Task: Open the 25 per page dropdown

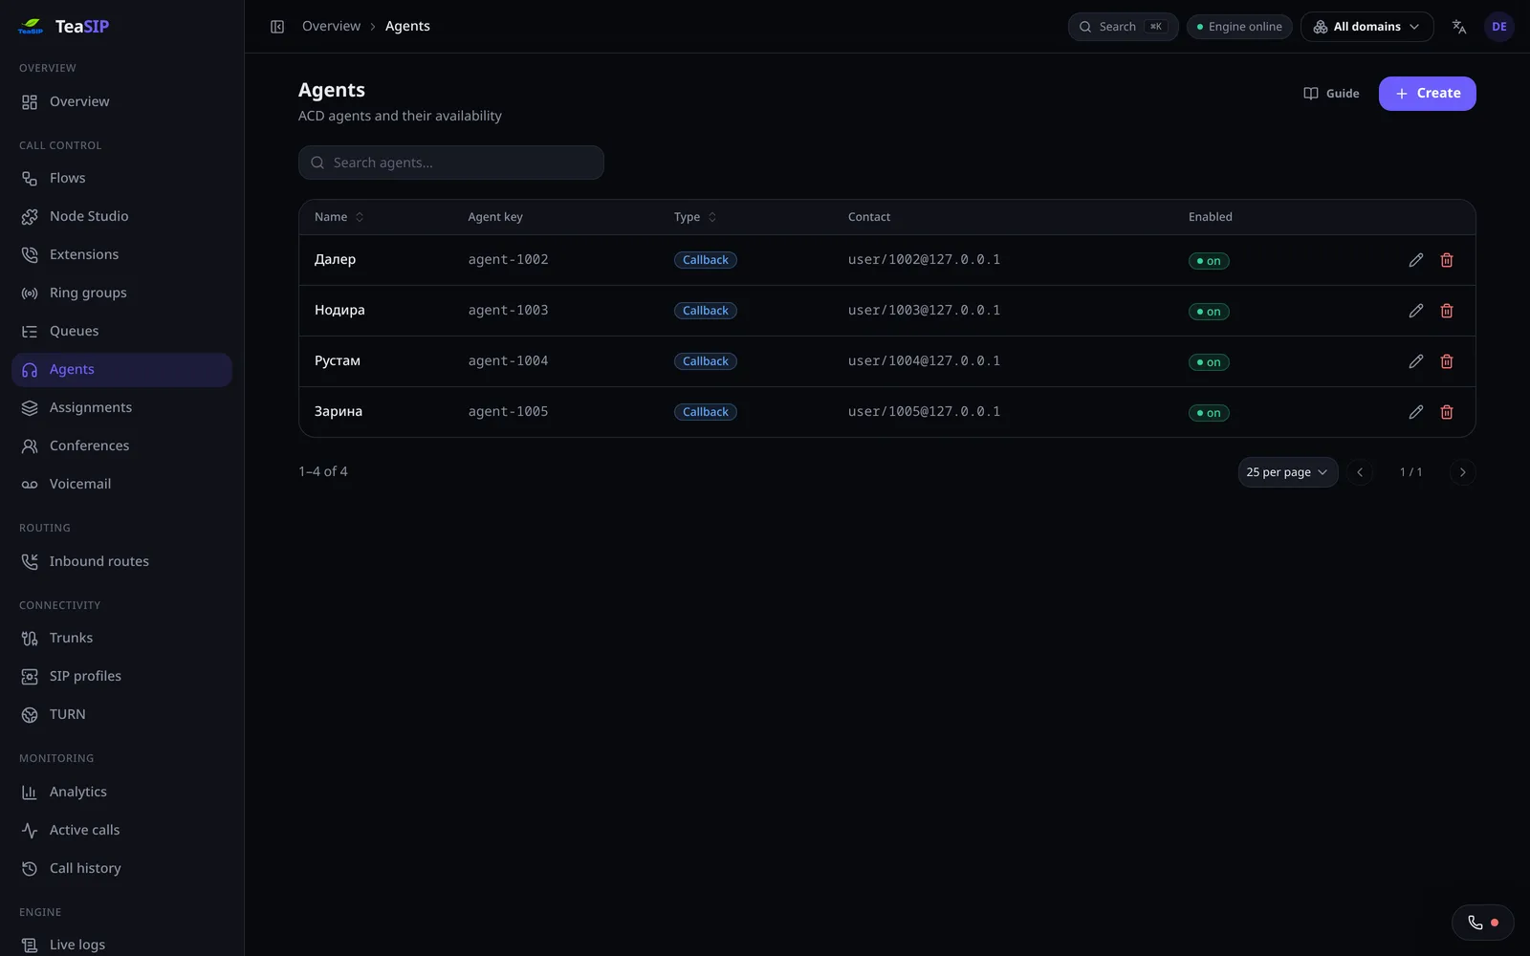Action: 1287,472
